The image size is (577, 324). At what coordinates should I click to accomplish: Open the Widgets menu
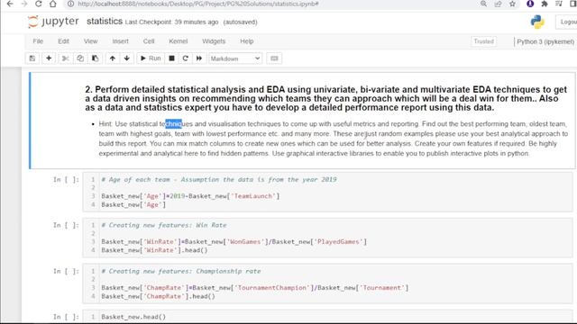pos(214,41)
